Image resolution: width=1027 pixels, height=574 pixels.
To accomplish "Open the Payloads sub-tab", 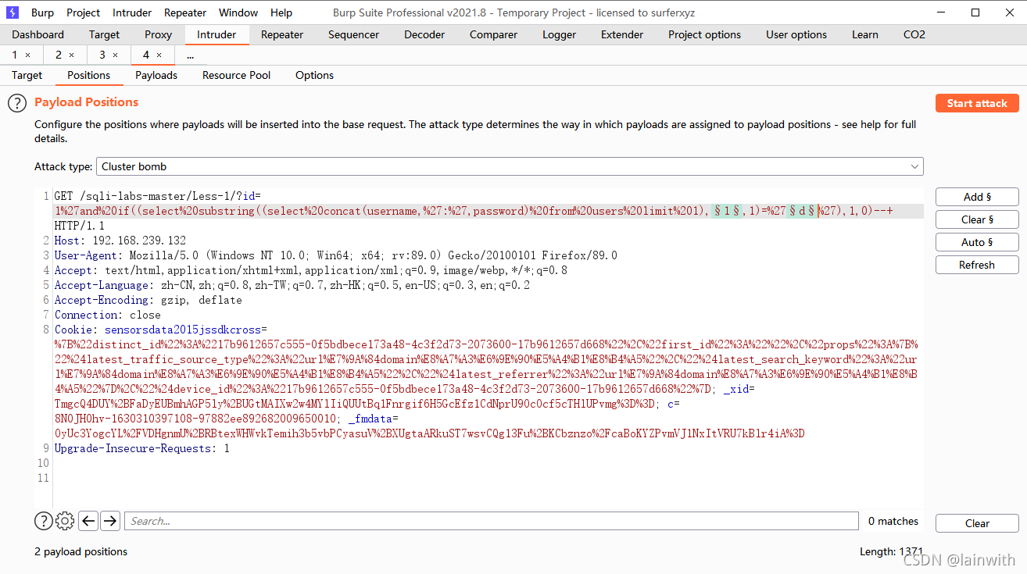I will 156,75.
